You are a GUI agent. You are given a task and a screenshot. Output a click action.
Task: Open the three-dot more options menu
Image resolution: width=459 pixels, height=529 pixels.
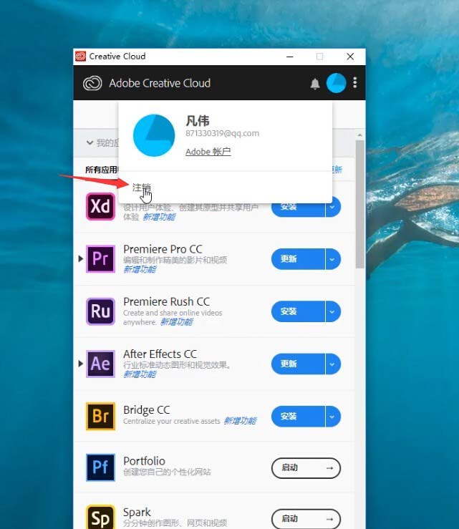(355, 82)
